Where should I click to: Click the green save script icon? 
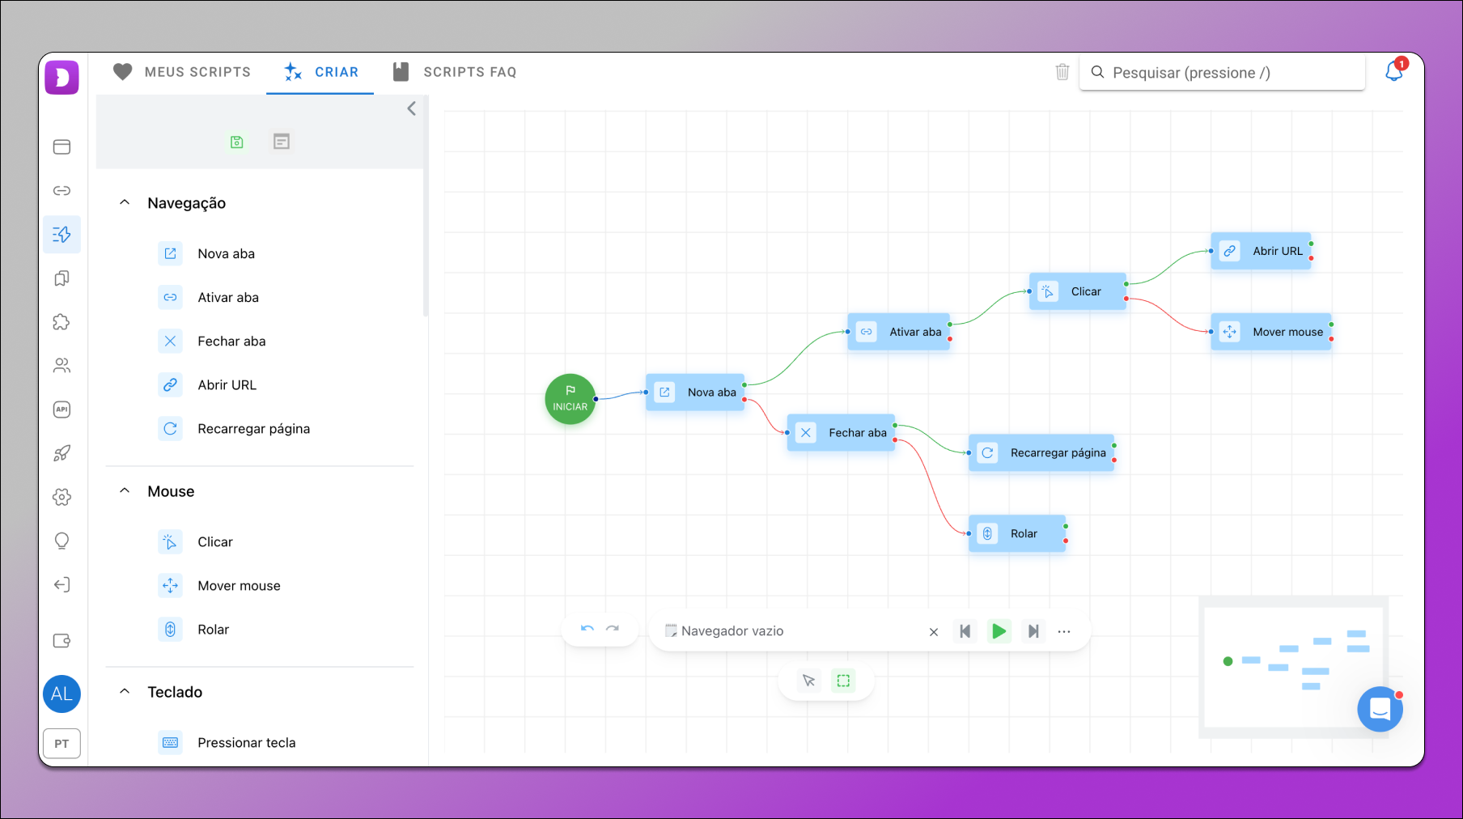pos(237,142)
